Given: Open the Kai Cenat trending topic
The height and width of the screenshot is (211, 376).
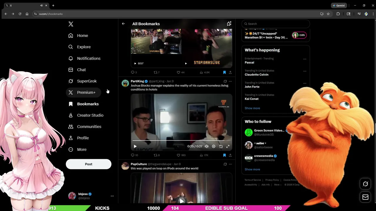Looking at the screenshot, I should click(251, 99).
